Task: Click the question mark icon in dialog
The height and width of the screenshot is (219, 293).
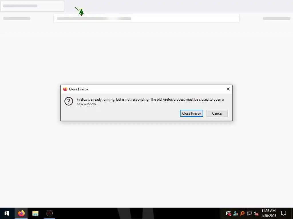Action: pyautogui.click(x=69, y=101)
